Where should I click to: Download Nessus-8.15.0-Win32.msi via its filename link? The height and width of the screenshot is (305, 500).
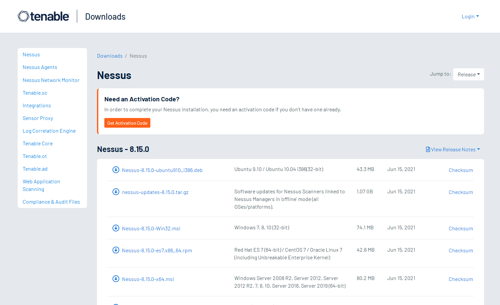151,228
